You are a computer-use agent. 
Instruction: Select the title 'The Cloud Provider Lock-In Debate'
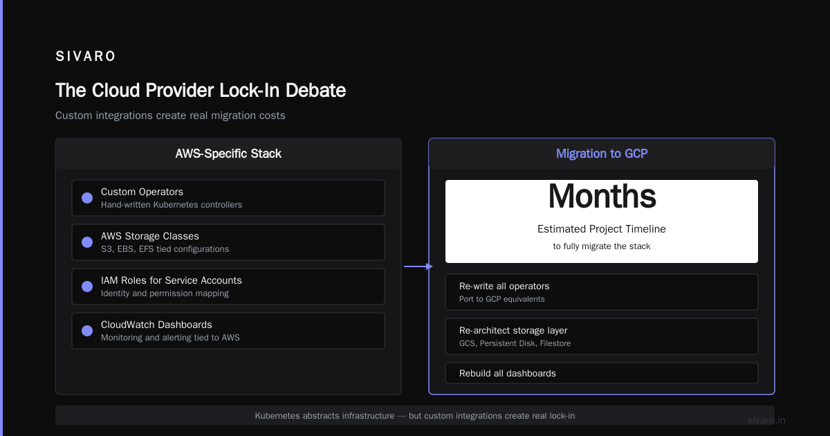(201, 90)
